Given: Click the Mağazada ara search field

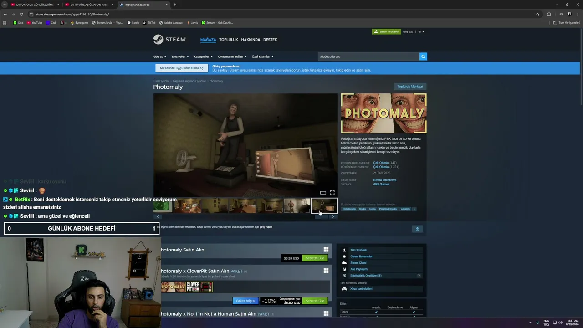Looking at the screenshot, I should (x=368, y=56).
